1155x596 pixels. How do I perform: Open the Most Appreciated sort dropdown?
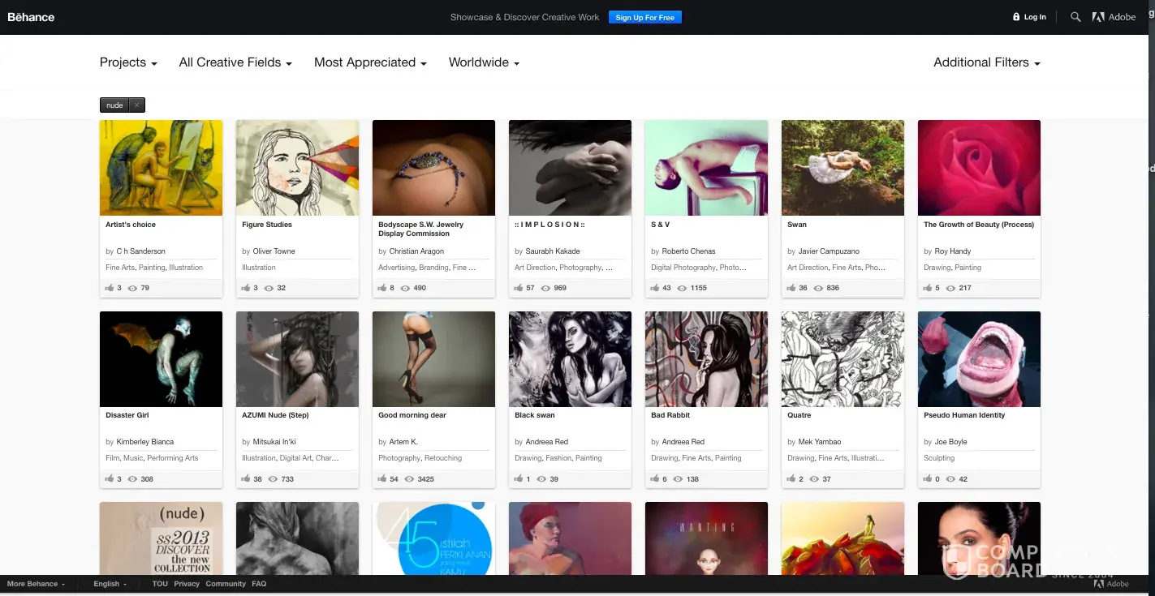370,62
